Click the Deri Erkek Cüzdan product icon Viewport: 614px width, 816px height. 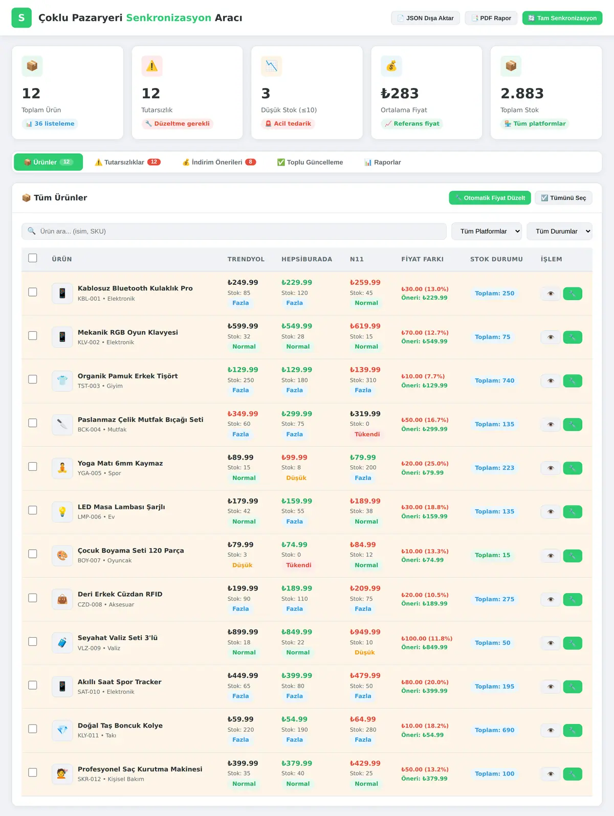coord(62,599)
